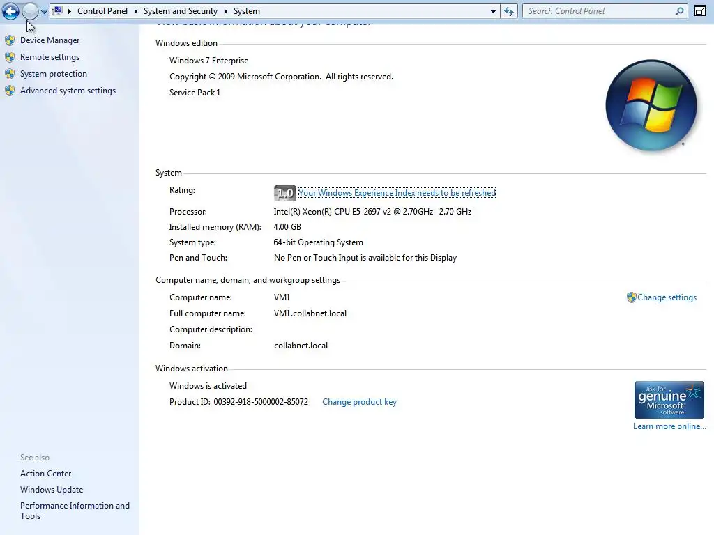Click the 4.00 GB installed memory value
This screenshot has height=535, width=714.
pos(287,227)
